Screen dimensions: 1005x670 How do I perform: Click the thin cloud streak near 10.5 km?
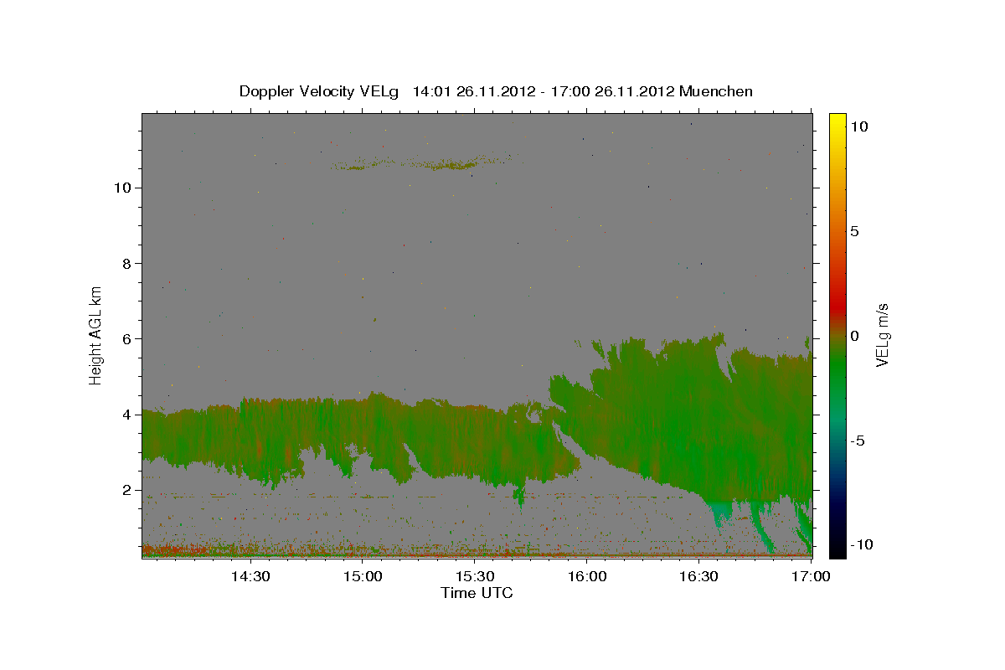click(427, 164)
